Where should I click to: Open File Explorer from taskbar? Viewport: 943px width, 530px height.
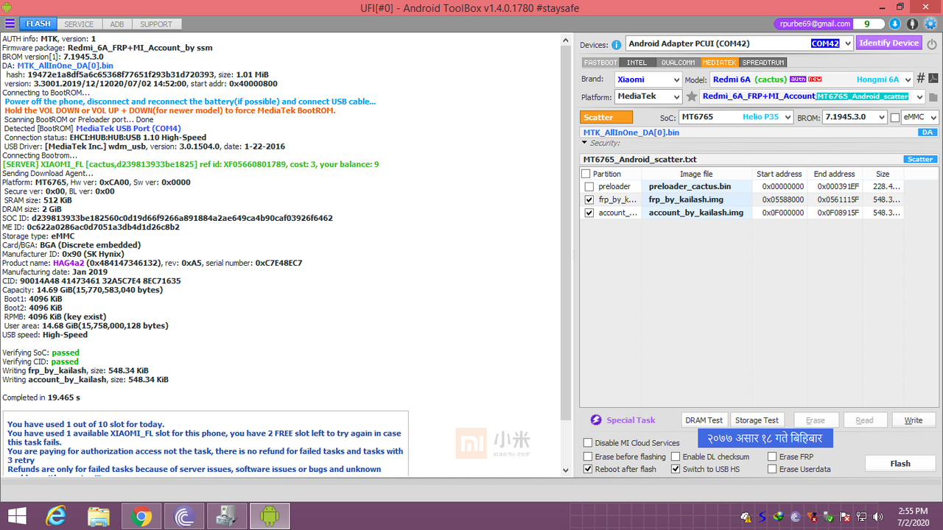pos(98,517)
